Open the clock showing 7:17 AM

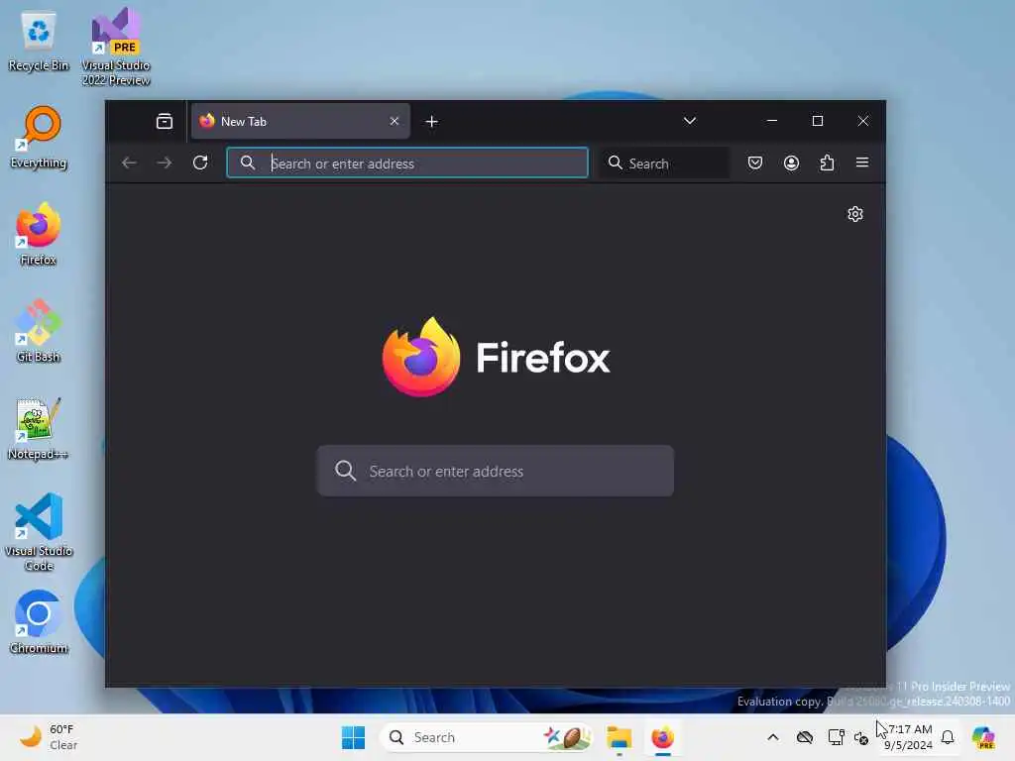(909, 737)
